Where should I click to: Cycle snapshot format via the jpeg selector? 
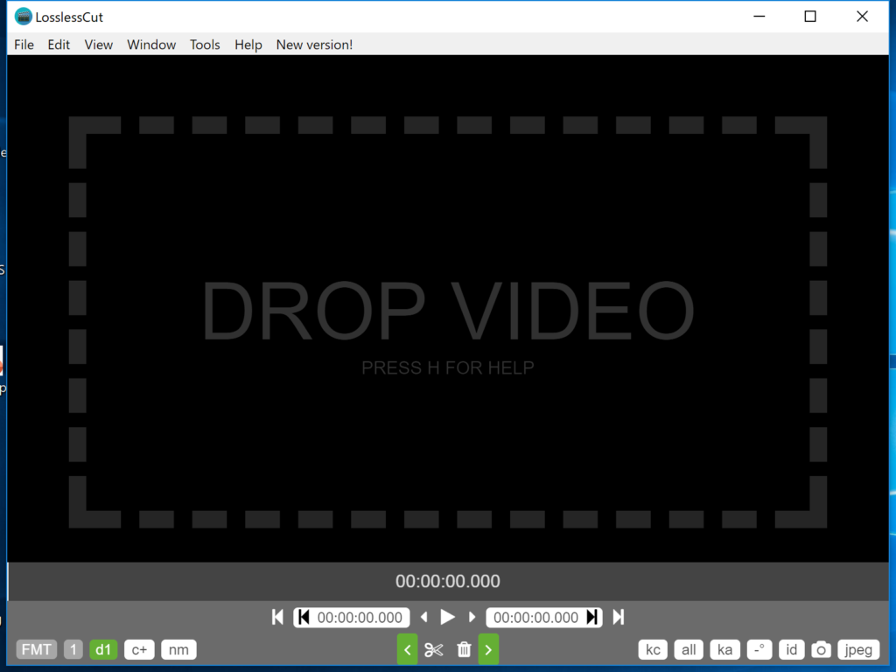[858, 650]
